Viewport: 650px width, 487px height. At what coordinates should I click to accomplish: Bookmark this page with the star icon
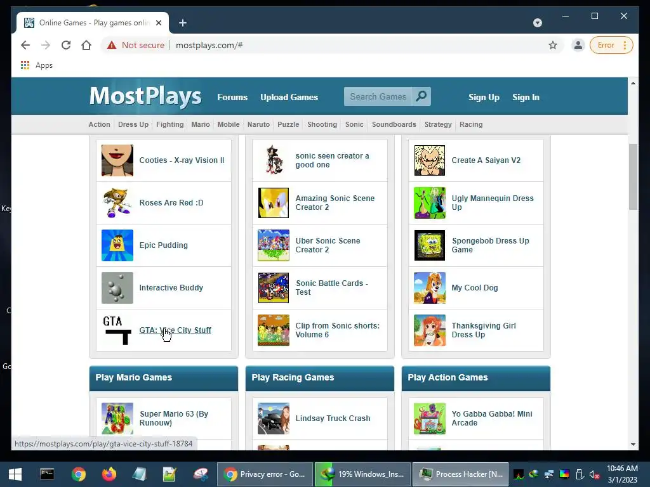(553, 45)
